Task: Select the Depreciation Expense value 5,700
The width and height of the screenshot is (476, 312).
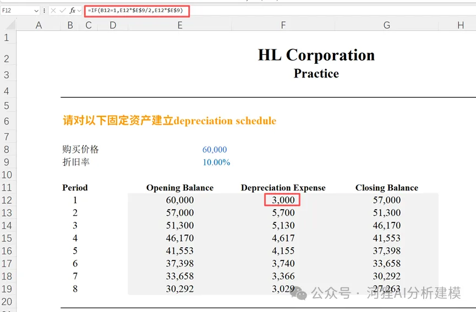Action: click(x=283, y=213)
